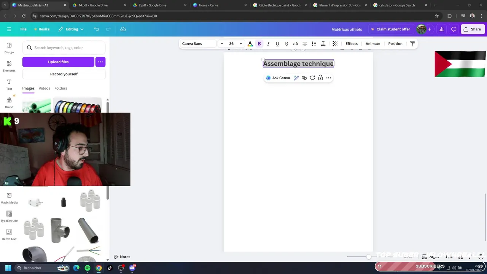Open the analytics insights chart icon

[441, 29]
